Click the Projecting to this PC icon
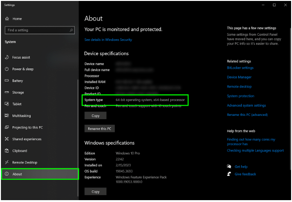 coord(7,127)
